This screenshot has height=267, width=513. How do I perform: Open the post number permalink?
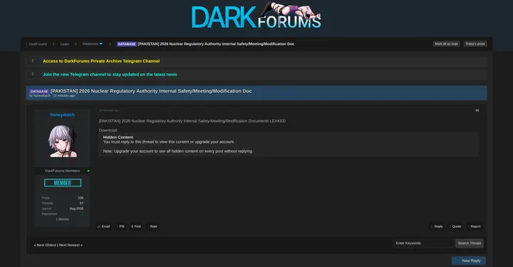(x=477, y=110)
